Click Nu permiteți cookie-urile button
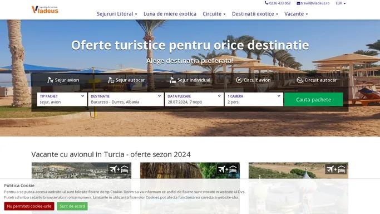The image size is (380, 214). tap(29, 206)
